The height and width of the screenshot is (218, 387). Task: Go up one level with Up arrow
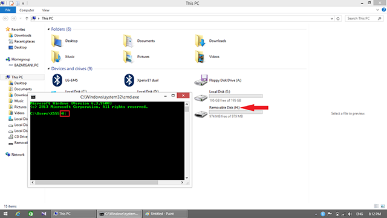[27, 19]
